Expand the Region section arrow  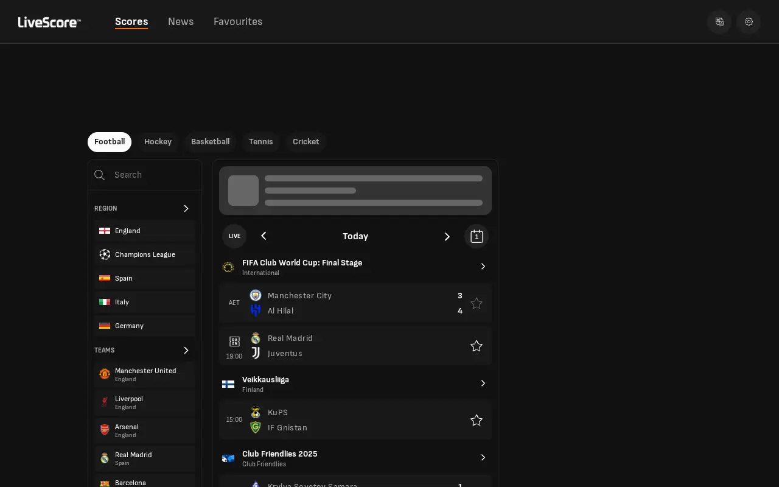(x=186, y=208)
